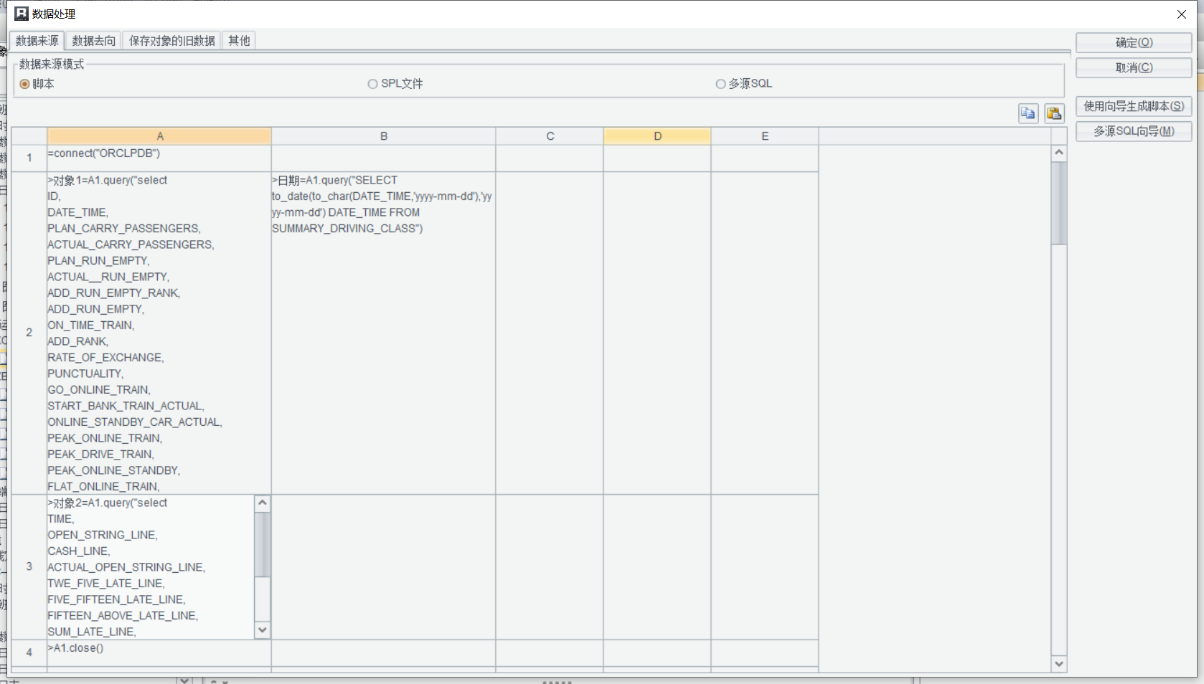Screen dimensions: 1204x684
Task: Click down arrow of 对象2 cell scrollbar
Action: coord(263,630)
